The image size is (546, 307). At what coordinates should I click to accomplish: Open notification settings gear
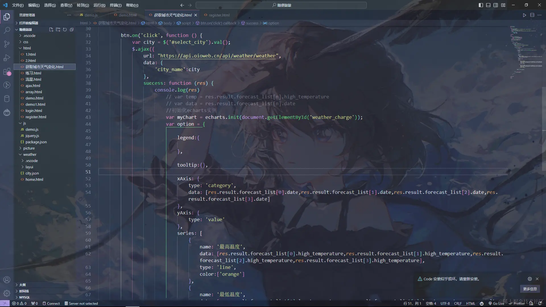pyautogui.click(x=530, y=279)
